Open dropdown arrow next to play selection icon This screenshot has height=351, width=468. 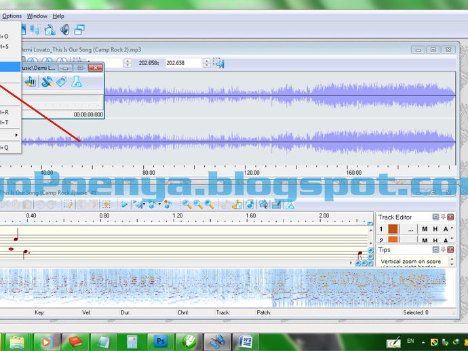click(144, 205)
